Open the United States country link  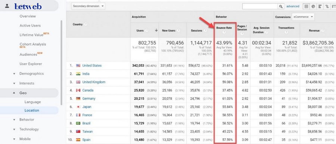point(92,65)
